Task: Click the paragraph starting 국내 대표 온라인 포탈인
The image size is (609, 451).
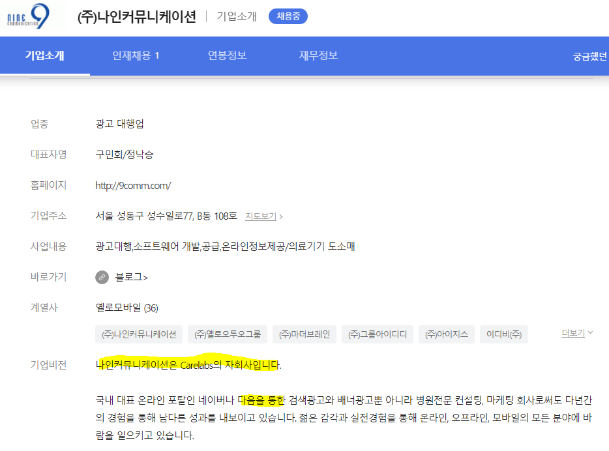Action: (x=344, y=418)
